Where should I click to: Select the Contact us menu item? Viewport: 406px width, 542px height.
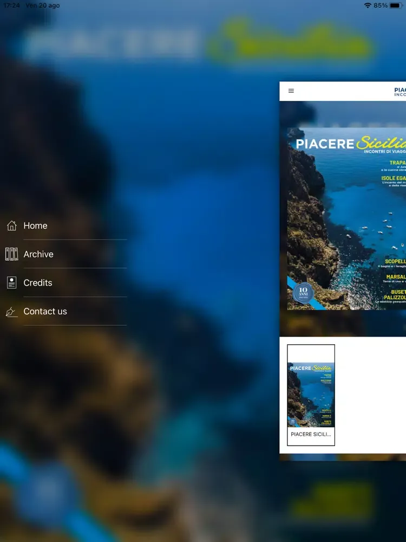tap(66, 312)
